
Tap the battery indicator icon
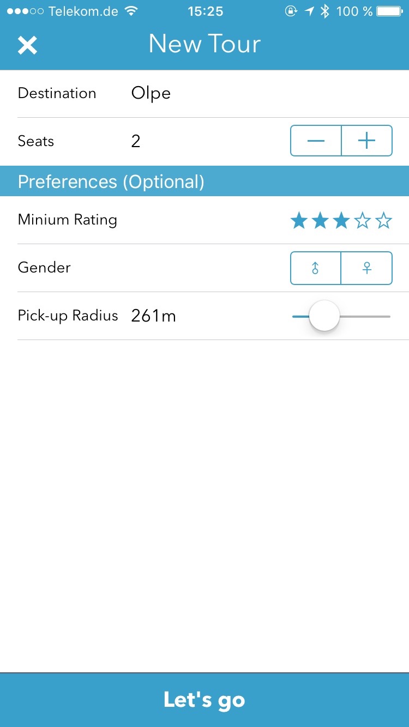[389, 11]
